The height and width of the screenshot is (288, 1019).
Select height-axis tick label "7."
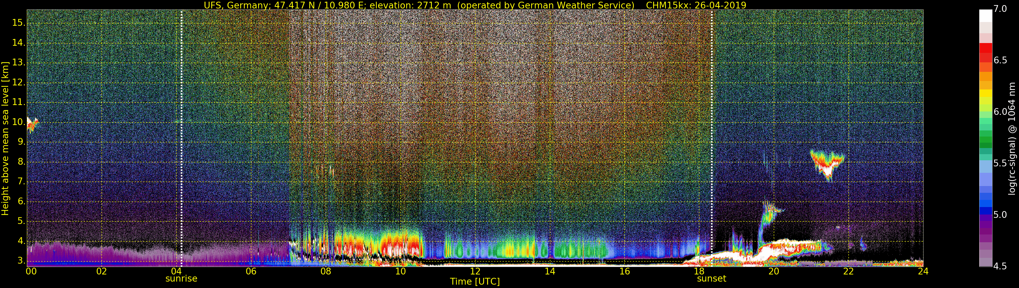tap(21, 182)
